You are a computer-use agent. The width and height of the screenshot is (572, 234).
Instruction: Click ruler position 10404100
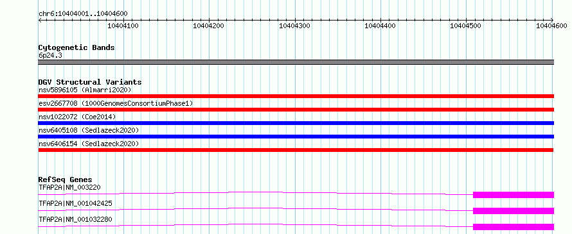[x=123, y=26]
